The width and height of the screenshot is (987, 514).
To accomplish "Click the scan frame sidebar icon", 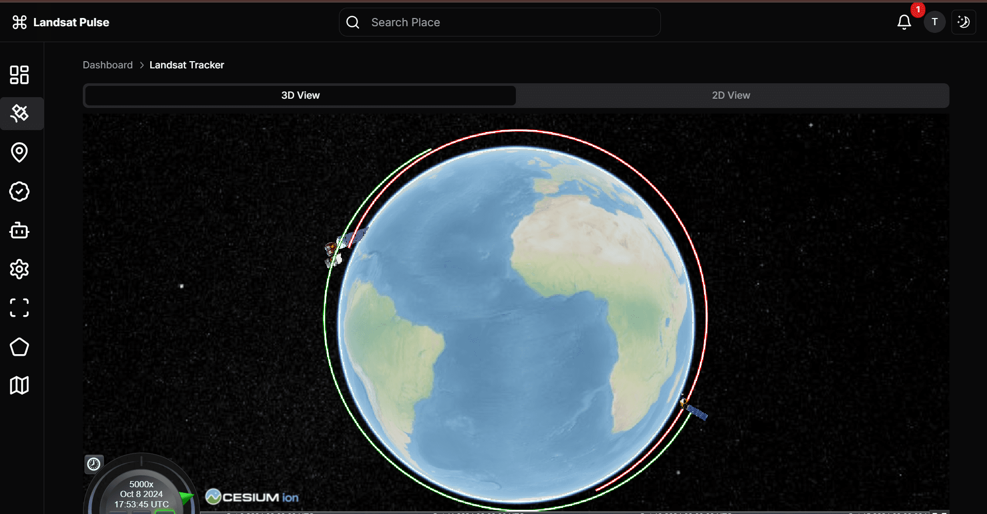I will point(20,308).
